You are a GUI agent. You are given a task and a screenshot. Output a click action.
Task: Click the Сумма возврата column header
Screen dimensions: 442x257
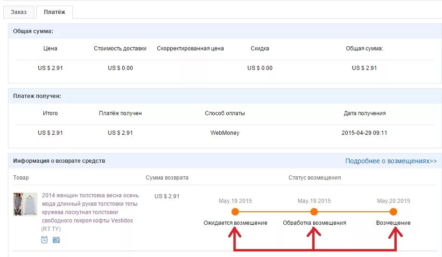[x=167, y=178]
